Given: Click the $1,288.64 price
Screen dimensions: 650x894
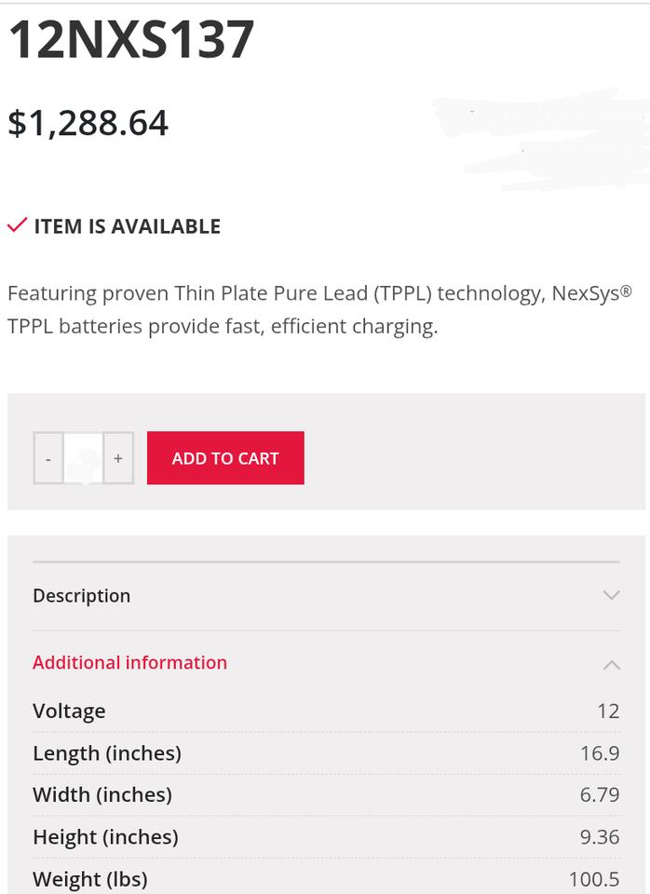Looking at the screenshot, I should [x=88, y=123].
